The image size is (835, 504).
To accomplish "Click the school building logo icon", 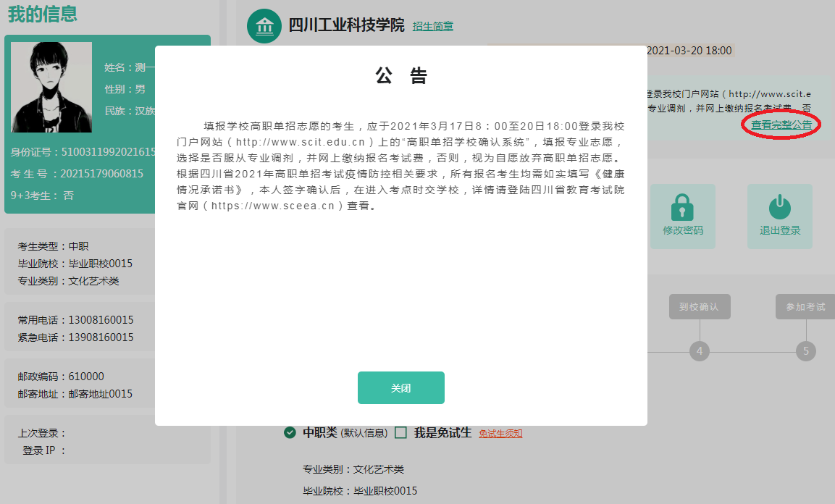I will [264, 27].
